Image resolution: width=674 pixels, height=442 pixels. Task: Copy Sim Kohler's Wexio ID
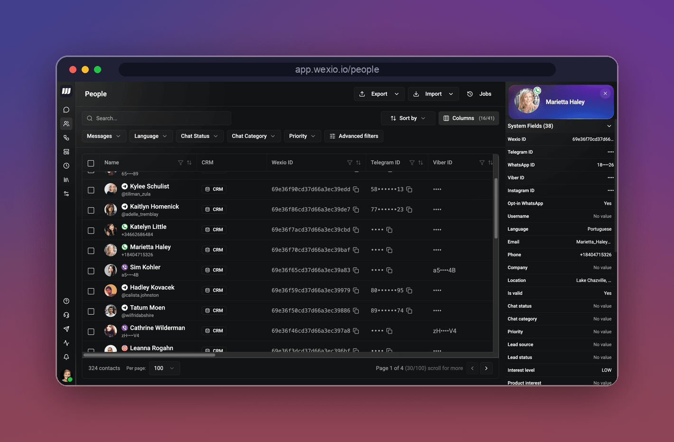356,270
